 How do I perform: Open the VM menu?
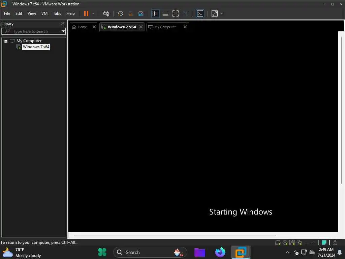click(x=44, y=13)
